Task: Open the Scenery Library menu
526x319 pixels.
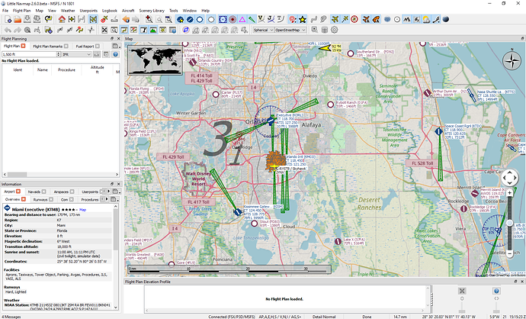Action: [x=152, y=11]
